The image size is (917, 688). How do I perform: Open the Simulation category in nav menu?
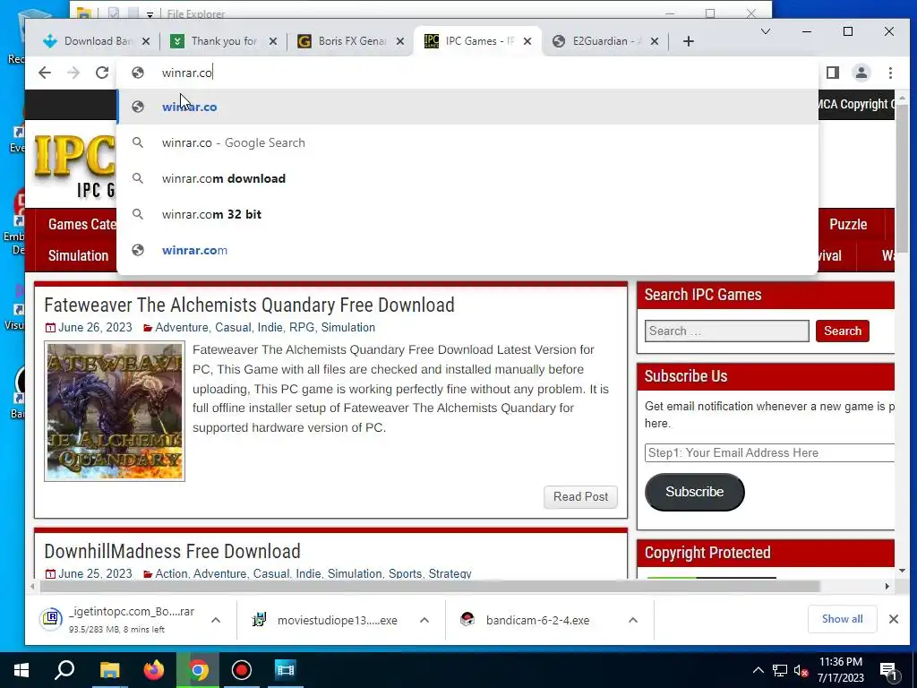pyautogui.click(x=79, y=255)
